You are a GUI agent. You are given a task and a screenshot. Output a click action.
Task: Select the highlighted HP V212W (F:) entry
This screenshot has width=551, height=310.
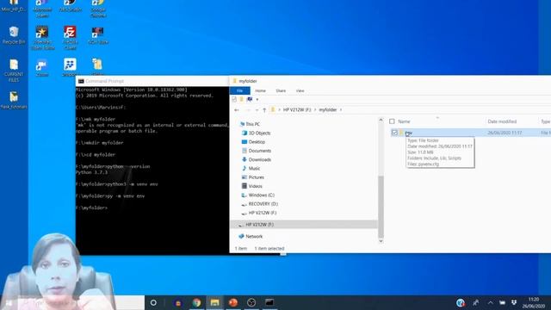pos(304,224)
